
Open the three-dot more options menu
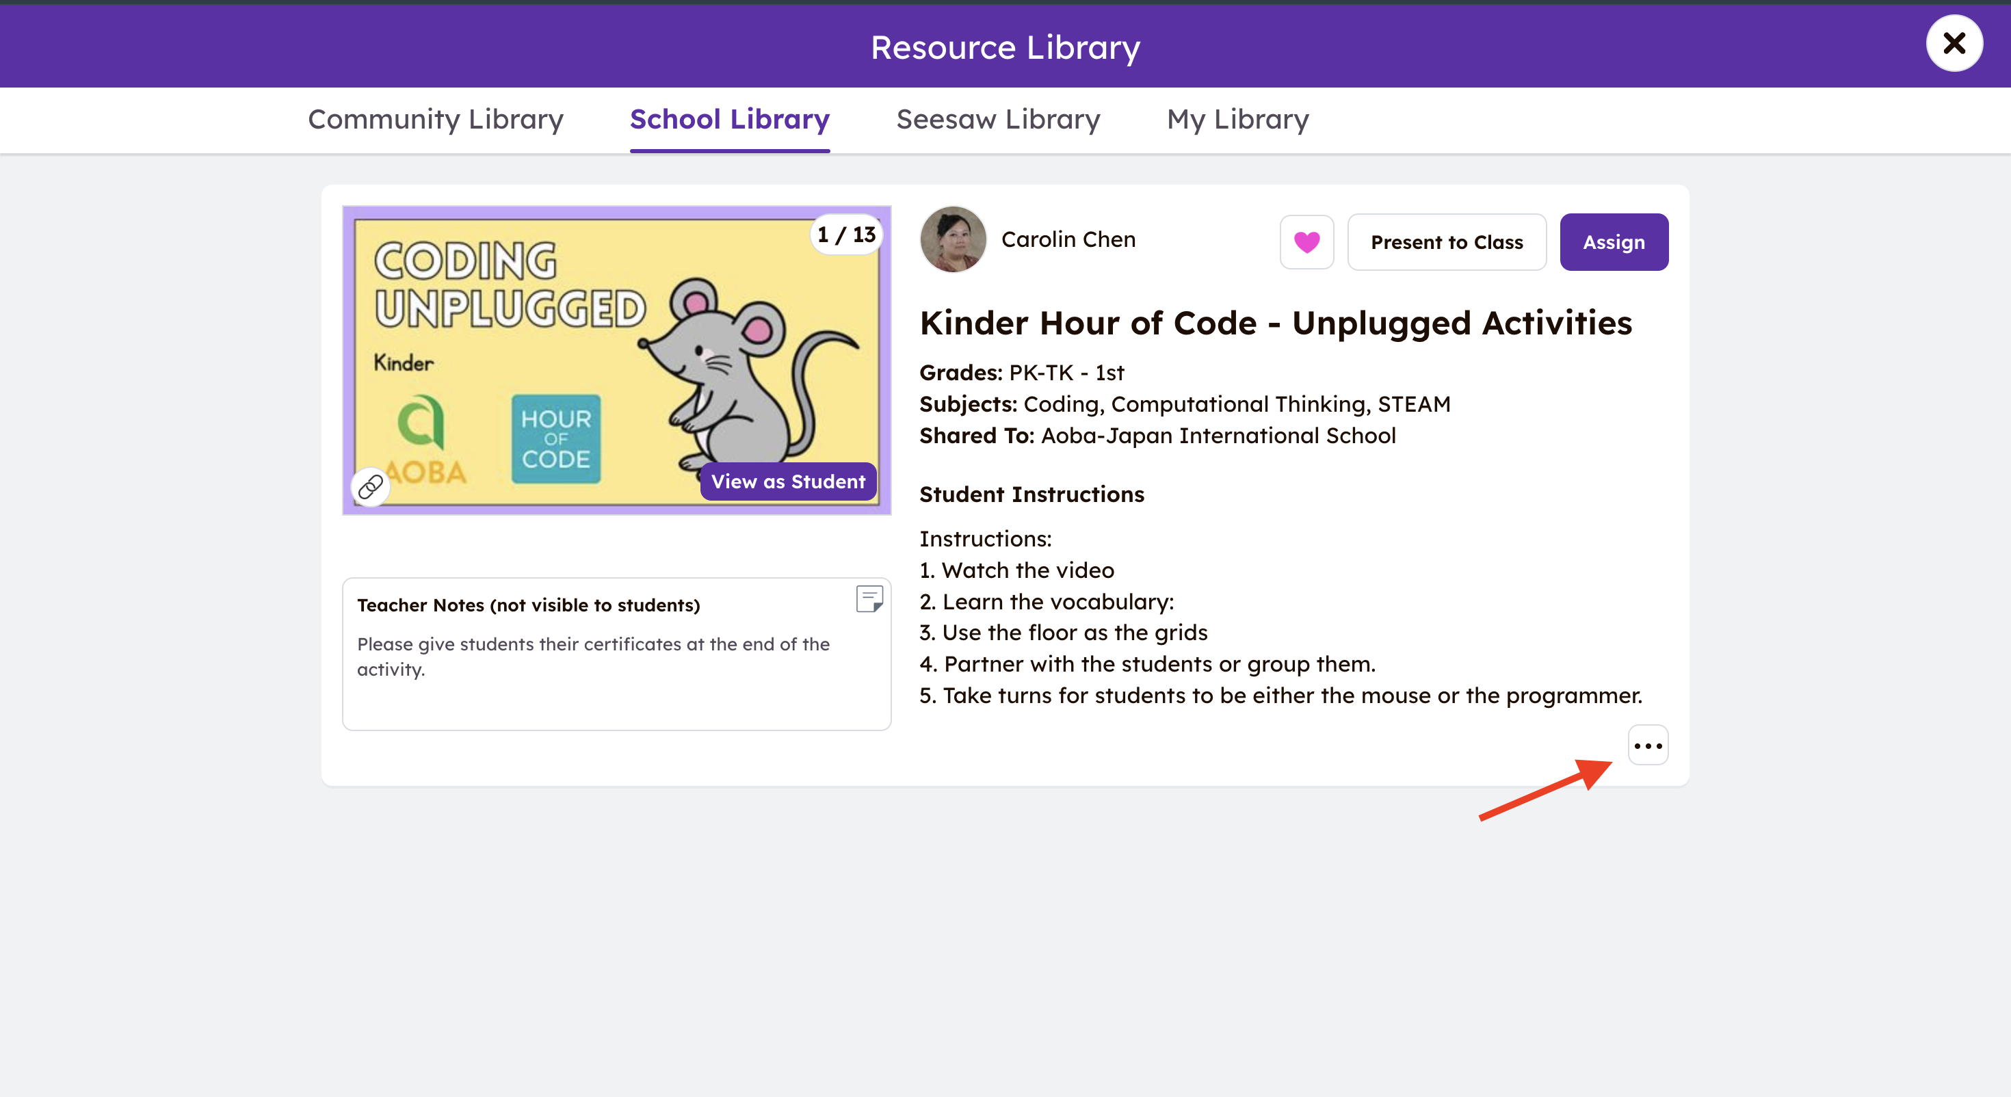(1647, 745)
